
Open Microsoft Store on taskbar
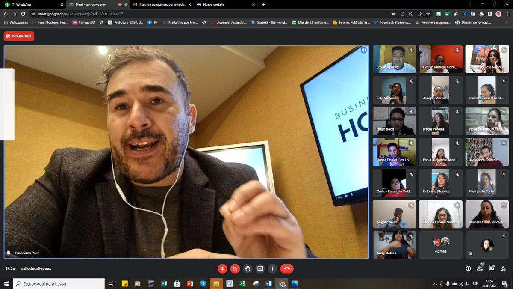[177, 283]
